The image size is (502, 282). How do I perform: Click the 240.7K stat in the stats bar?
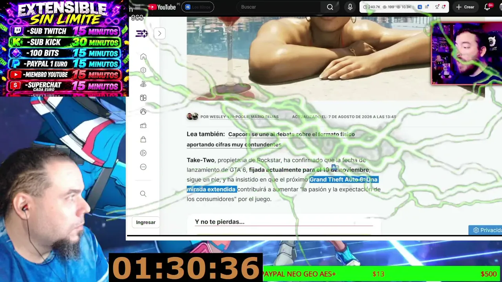point(371,7)
